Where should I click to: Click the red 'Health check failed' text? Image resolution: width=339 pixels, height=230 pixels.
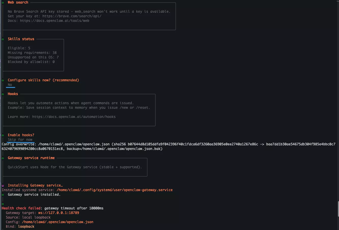pos(21,208)
